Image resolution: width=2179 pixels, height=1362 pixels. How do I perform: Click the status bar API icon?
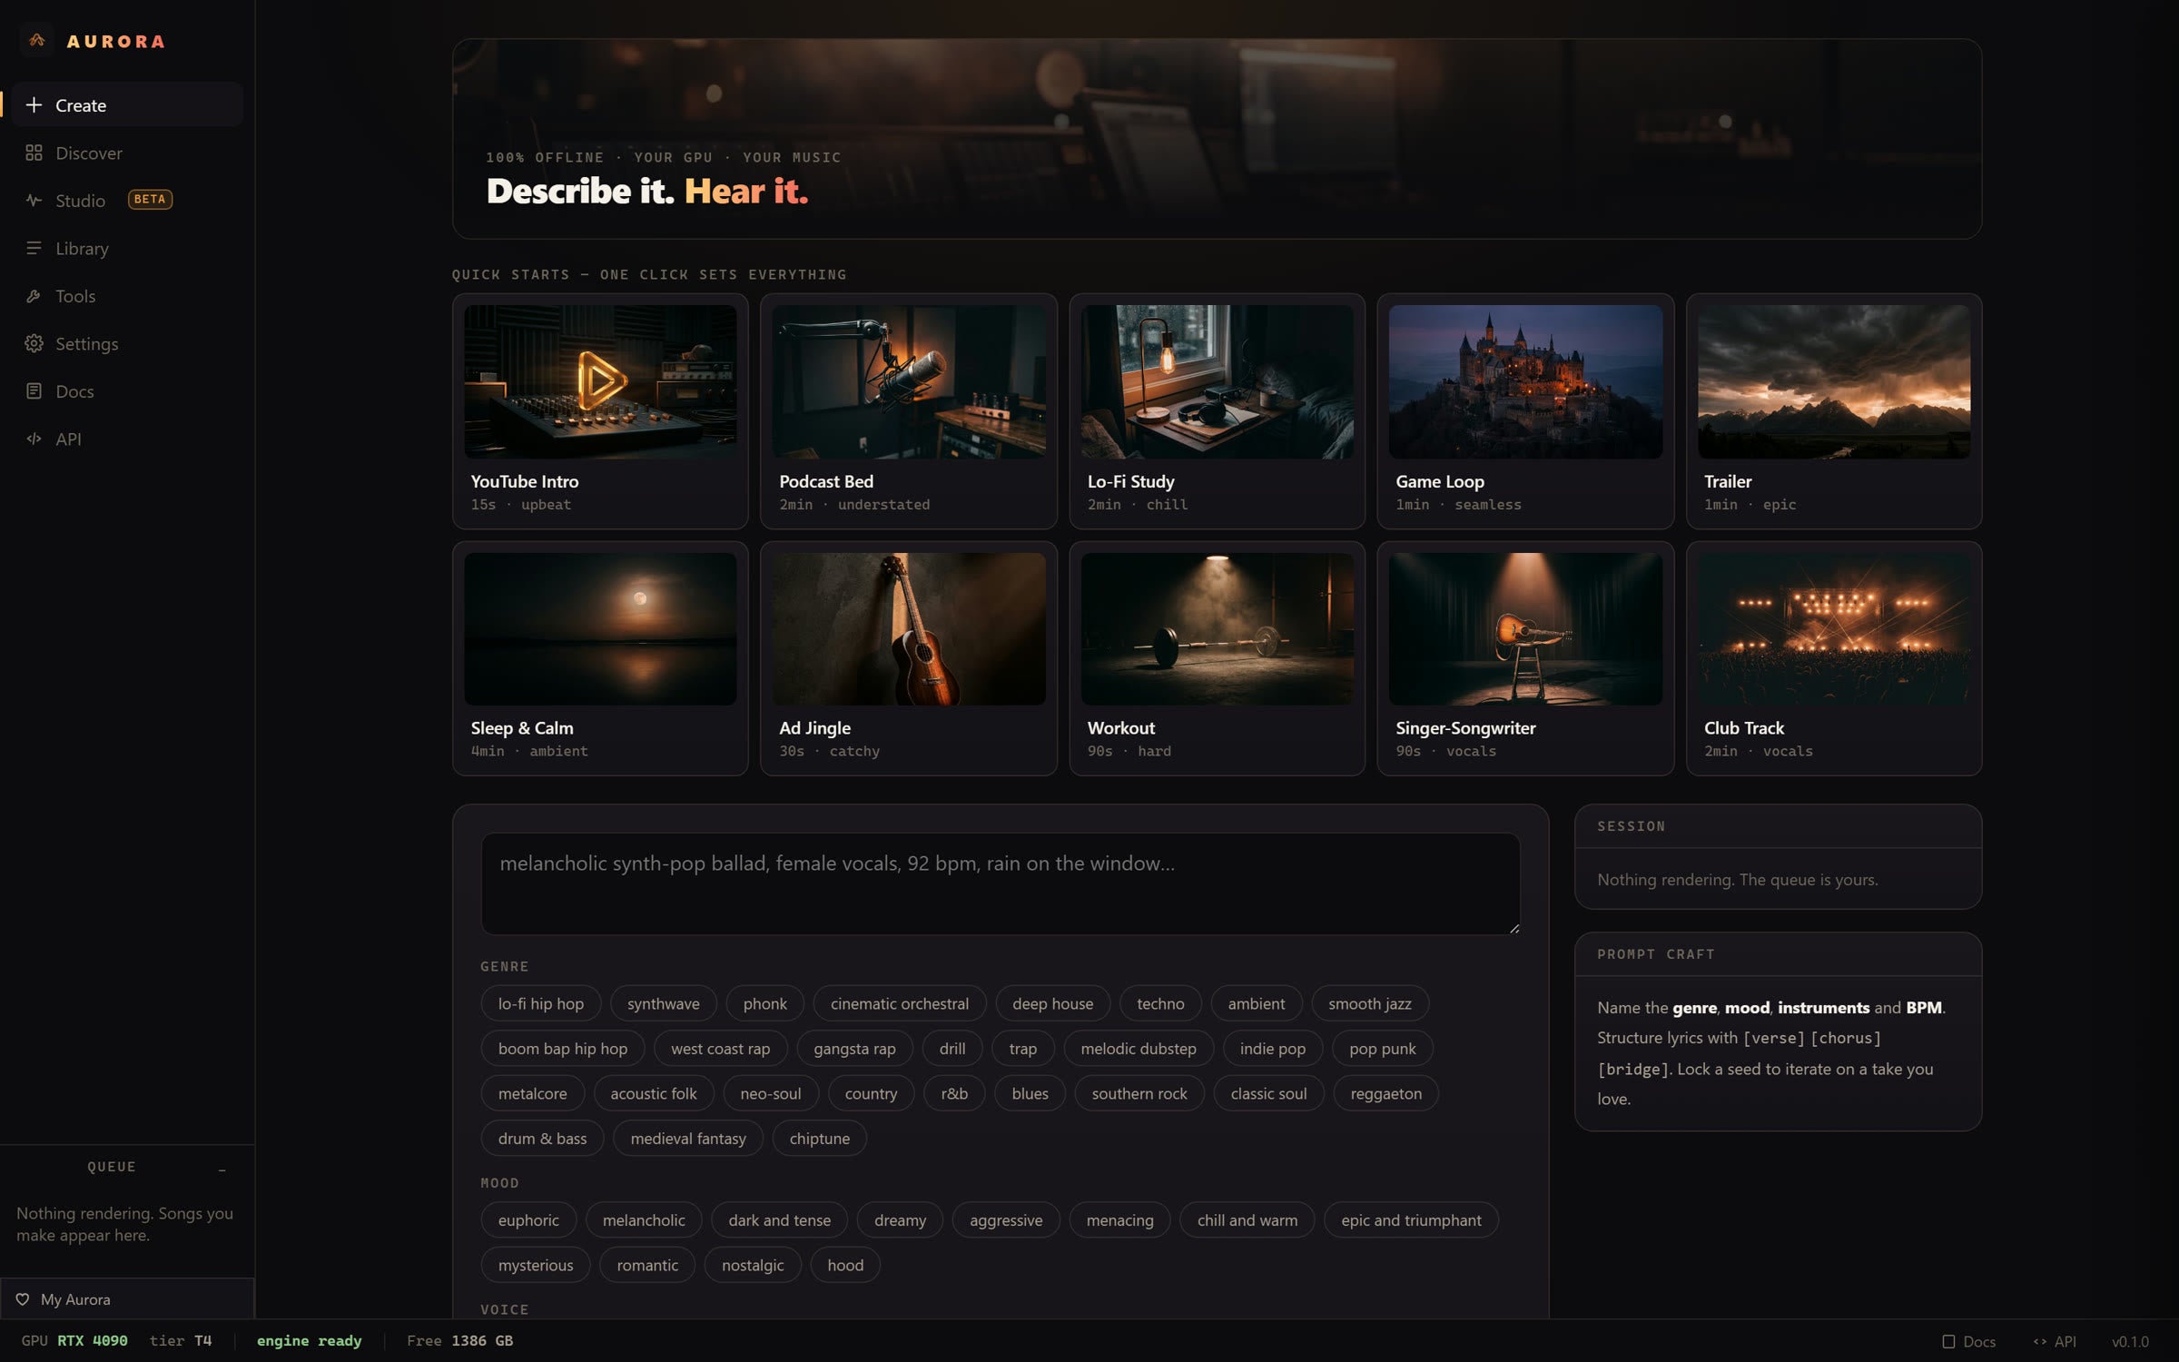coord(2040,1341)
